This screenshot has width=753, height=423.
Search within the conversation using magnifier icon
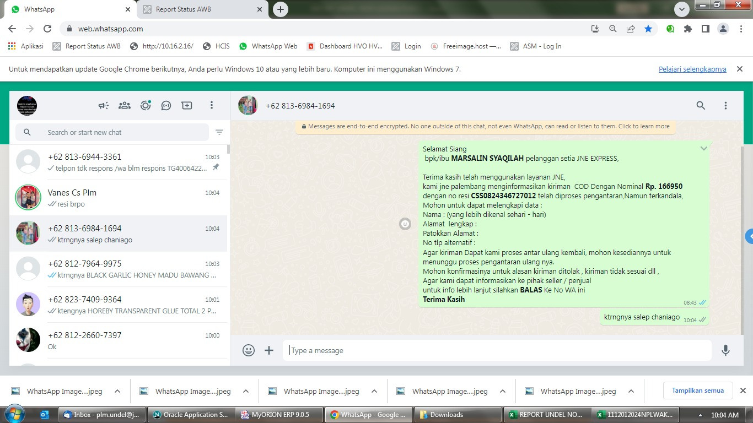click(701, 105)
